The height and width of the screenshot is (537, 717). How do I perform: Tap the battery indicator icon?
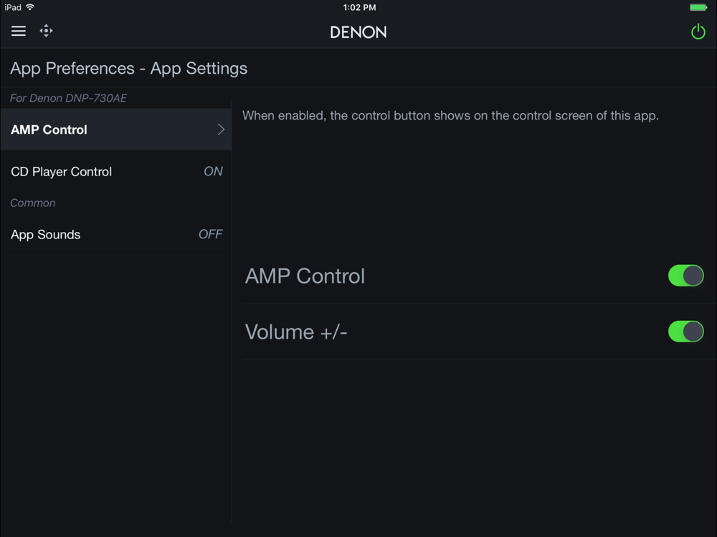coord(698,7)
